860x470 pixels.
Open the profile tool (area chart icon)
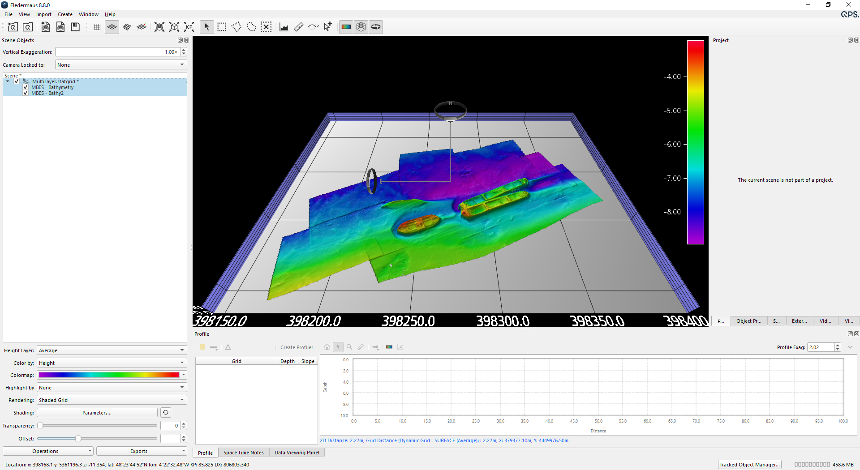pyautogui.click(x=284, y=27)
